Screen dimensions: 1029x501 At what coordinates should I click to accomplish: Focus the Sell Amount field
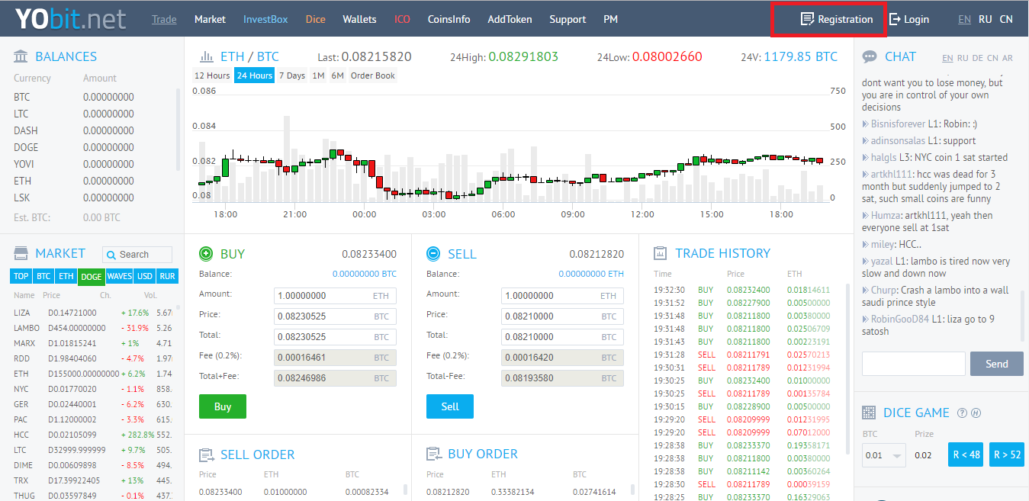coord(562,296)
